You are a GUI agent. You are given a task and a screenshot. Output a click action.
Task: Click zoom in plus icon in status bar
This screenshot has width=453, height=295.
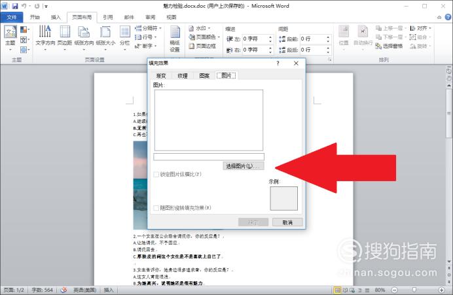[x=441, y=290]
